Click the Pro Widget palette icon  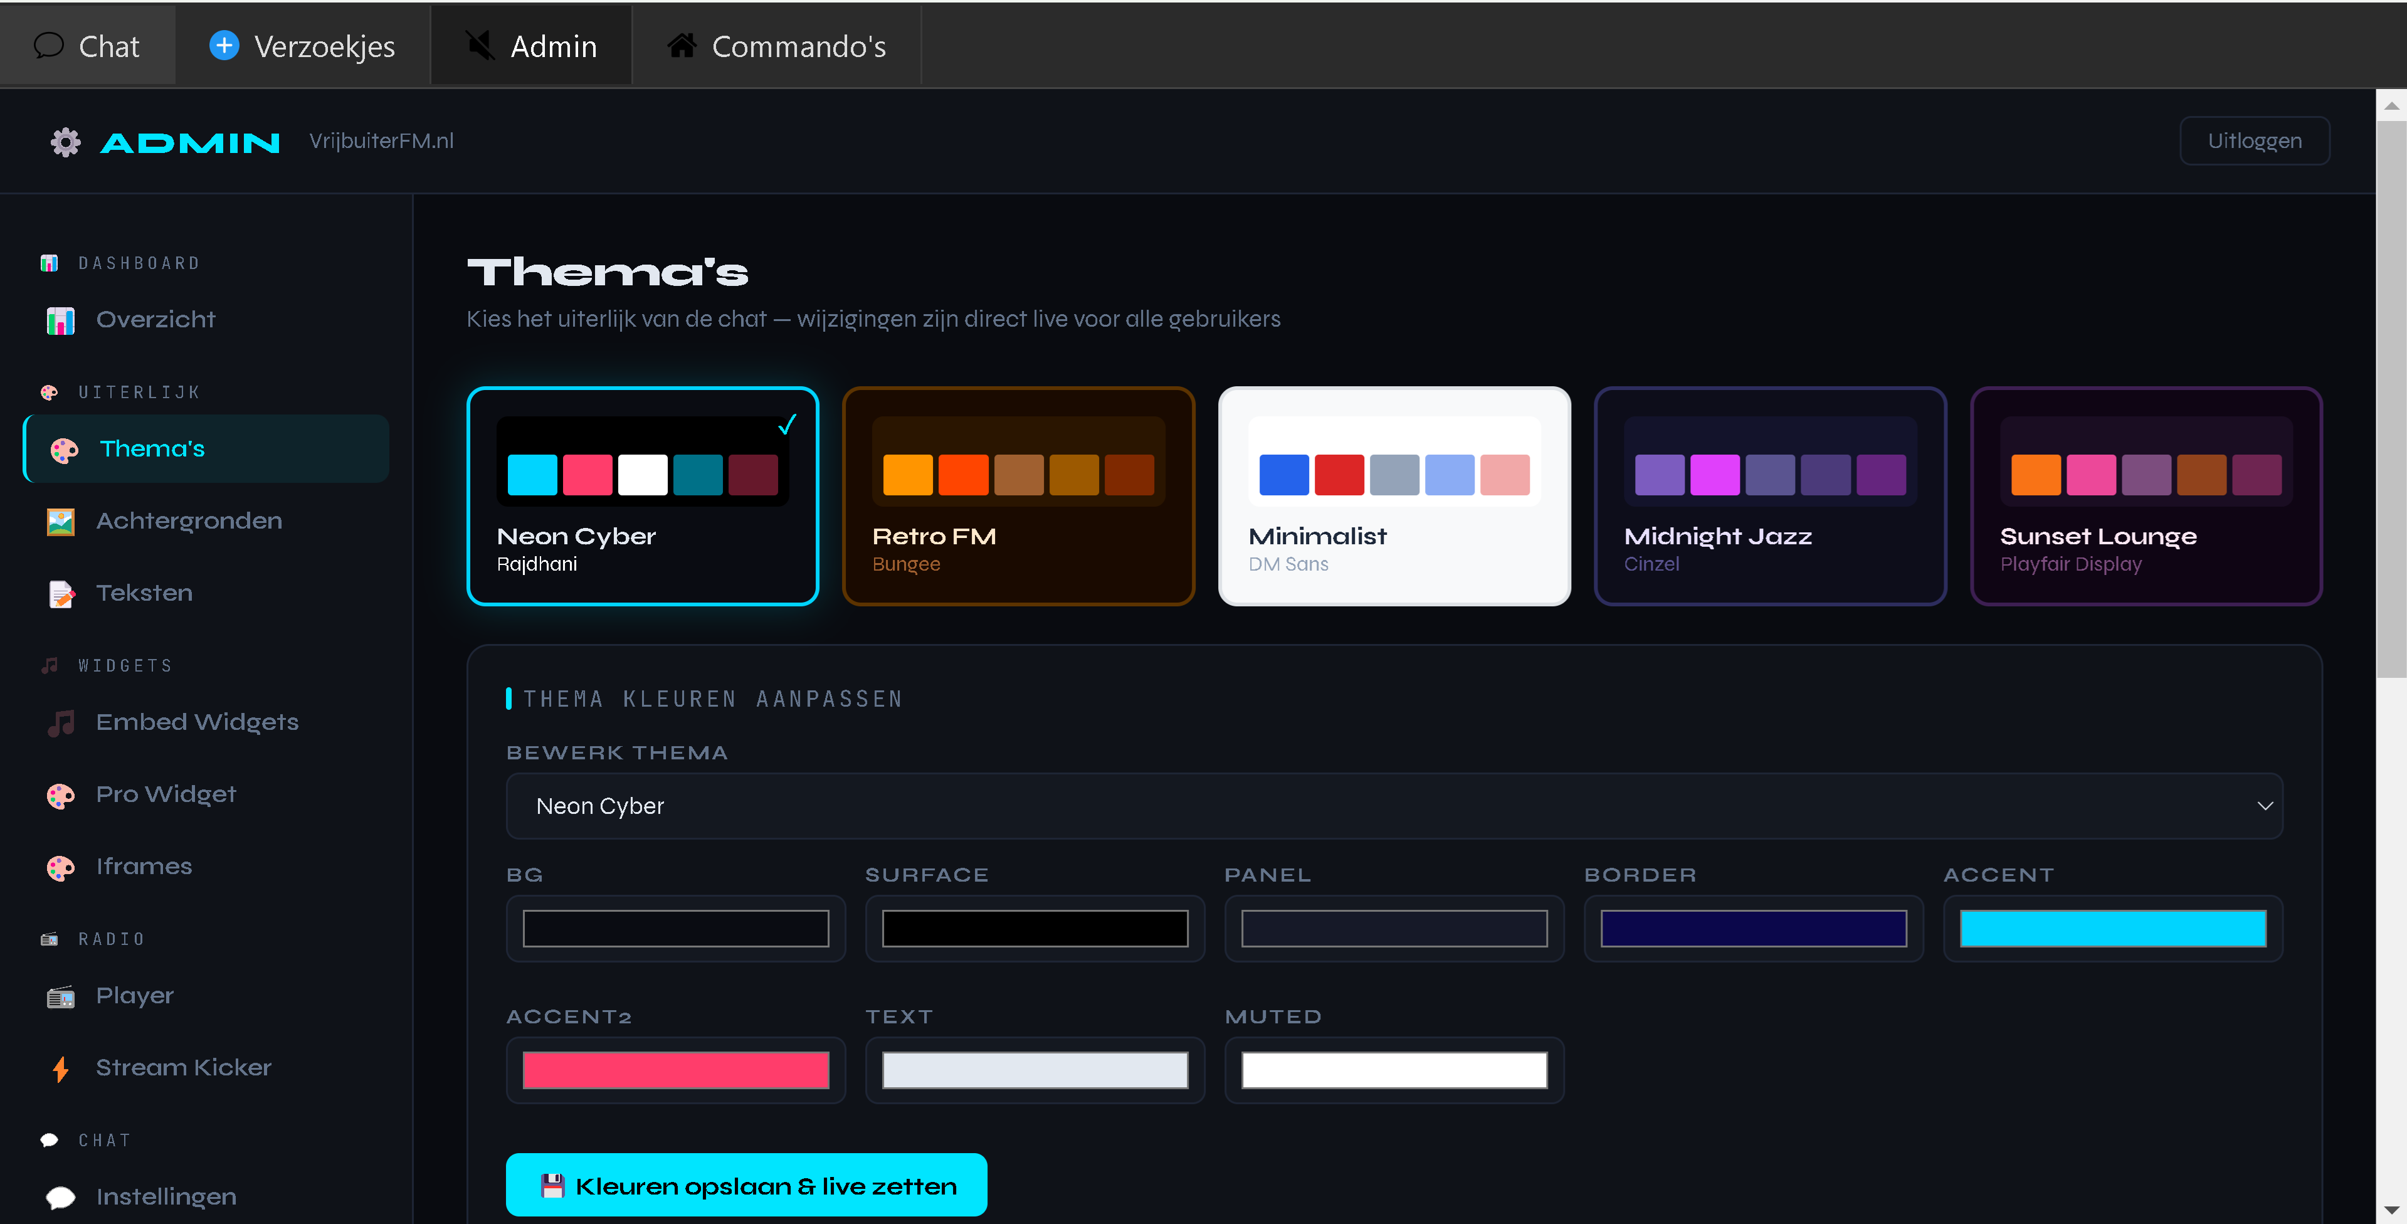pos(61,795)
